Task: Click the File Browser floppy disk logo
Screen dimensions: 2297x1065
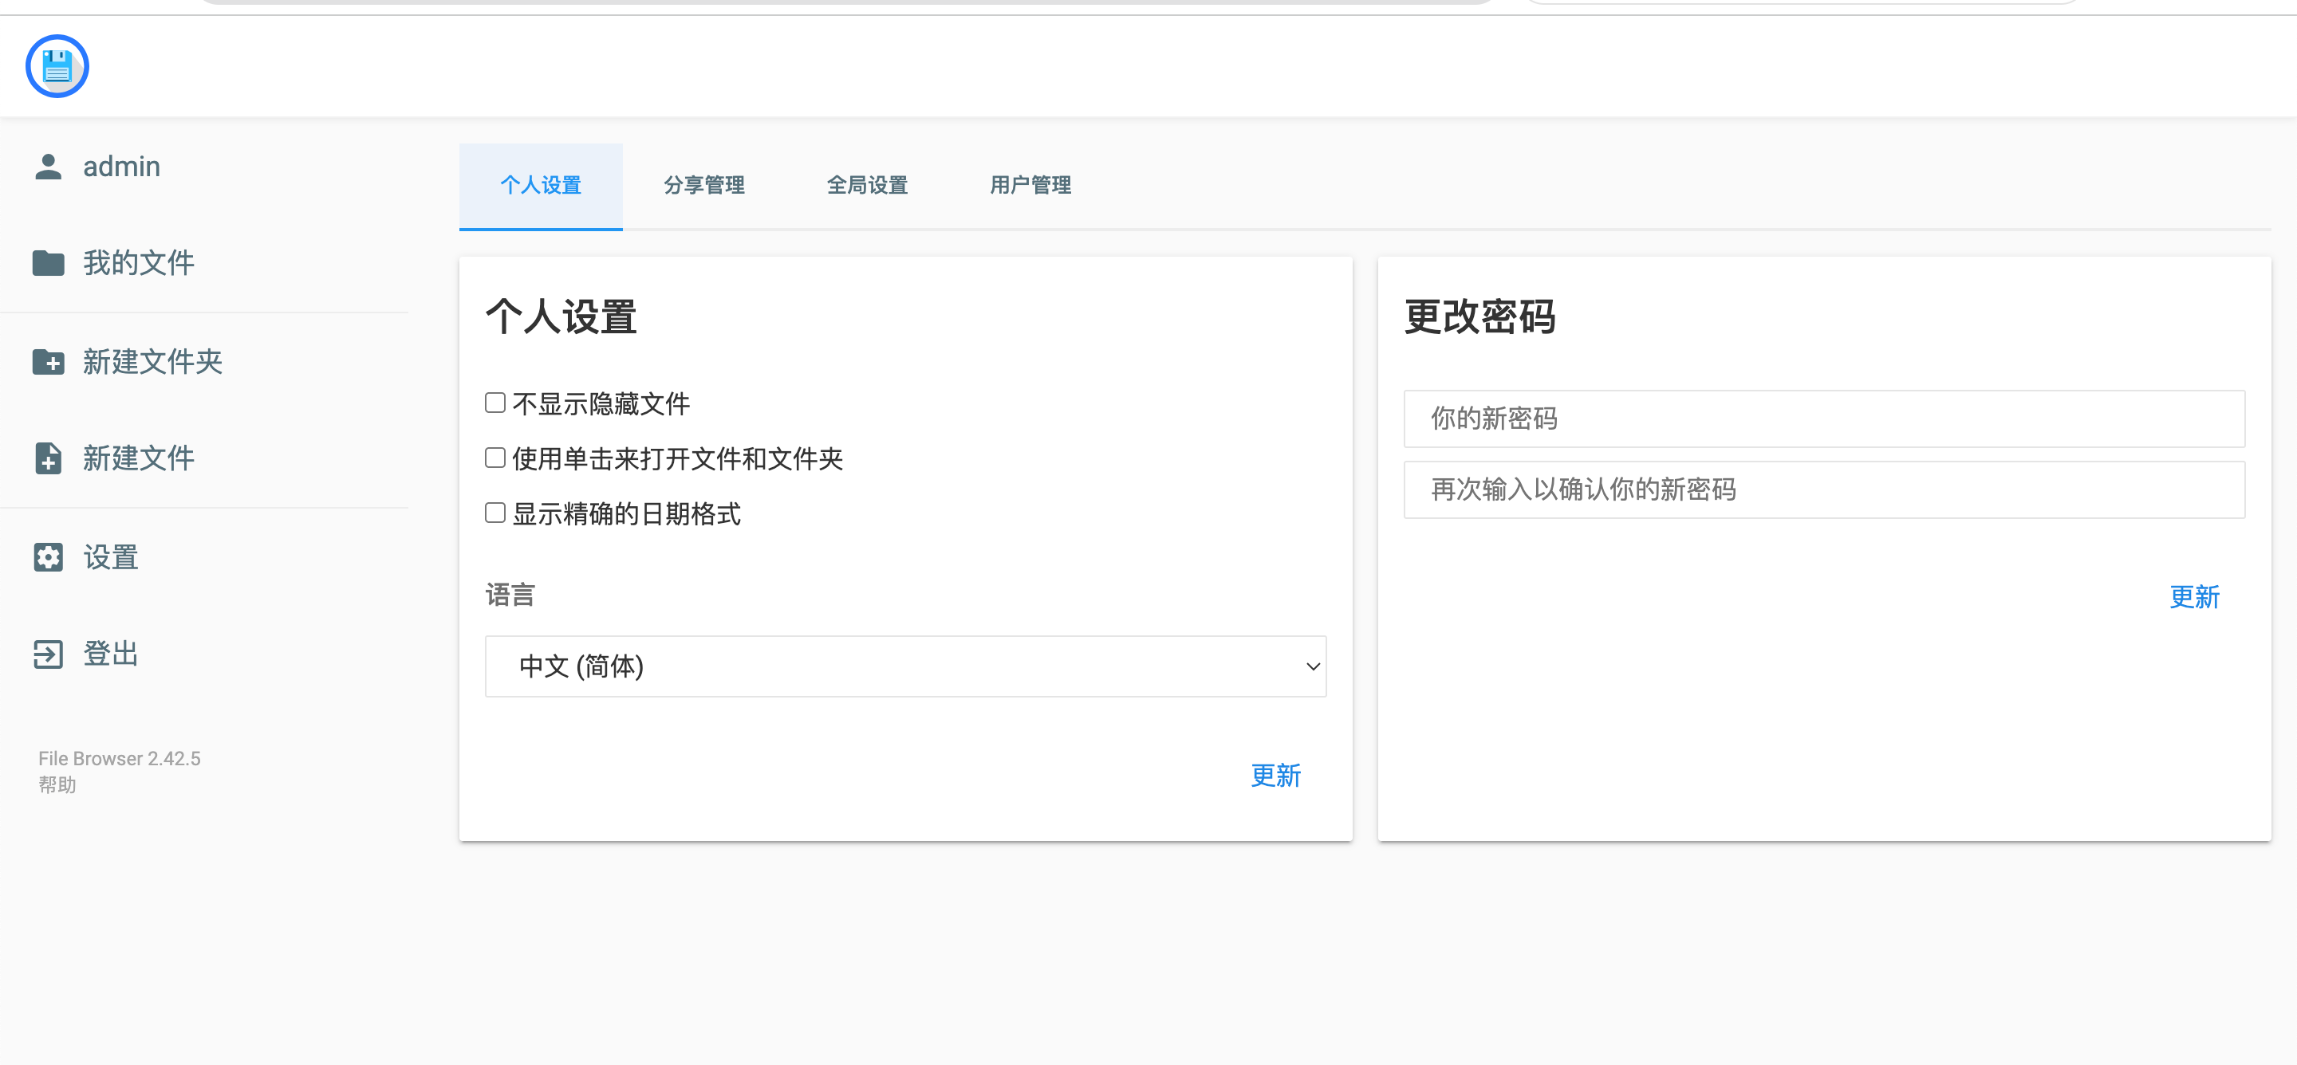Action: [x=57, y=66]
